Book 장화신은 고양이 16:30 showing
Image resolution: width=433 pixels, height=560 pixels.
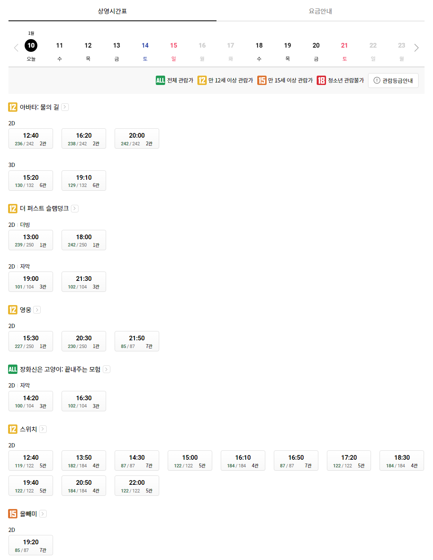tap(84, 401)
